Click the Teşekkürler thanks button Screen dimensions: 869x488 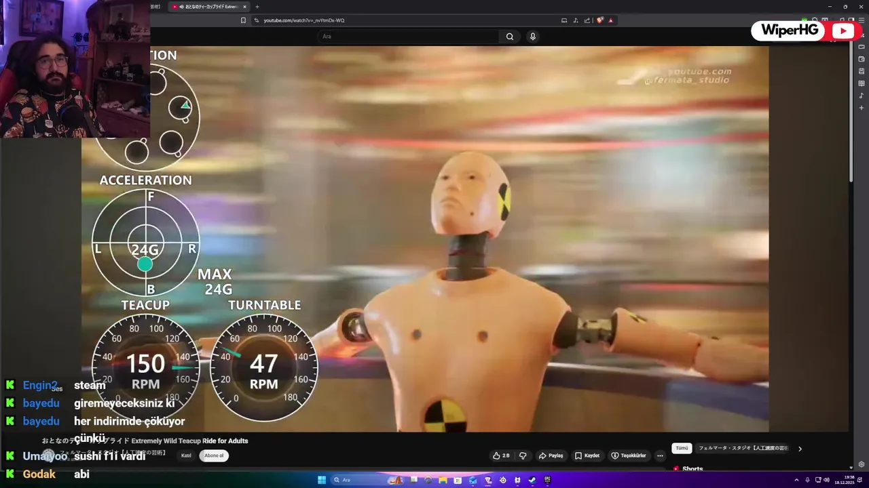629,455
